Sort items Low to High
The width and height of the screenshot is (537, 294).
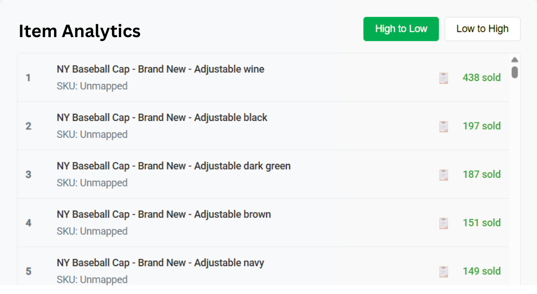point(482,29)
